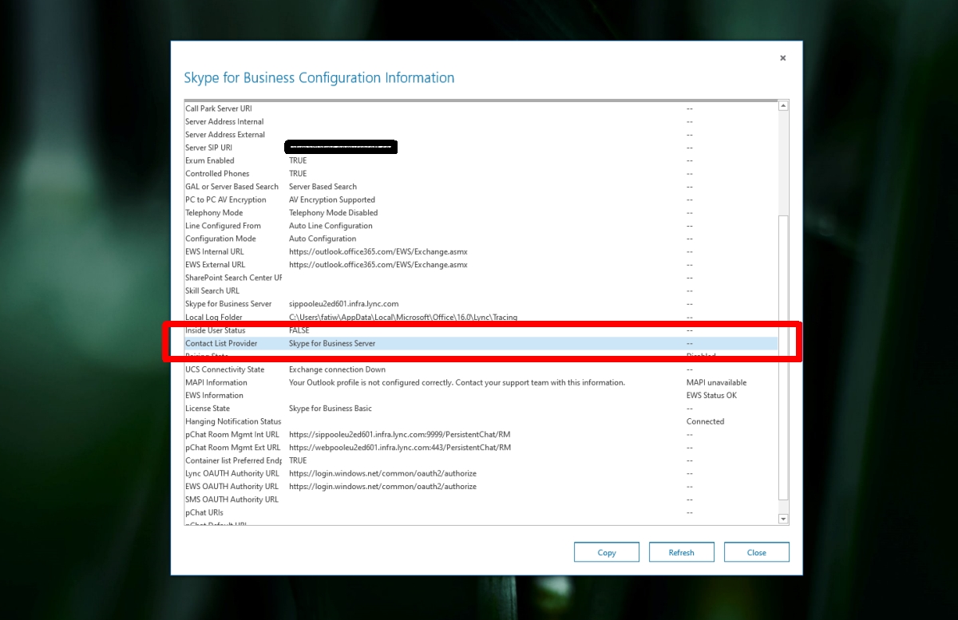Select pChat Room Mgmt Int URL row
Image resolution: width=958 pixels, height=620 pixels.
click(x=481, y=435)
